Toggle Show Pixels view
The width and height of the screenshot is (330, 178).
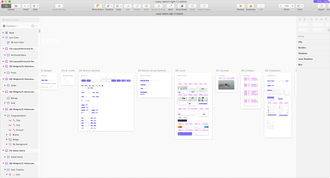pos(181,6)
